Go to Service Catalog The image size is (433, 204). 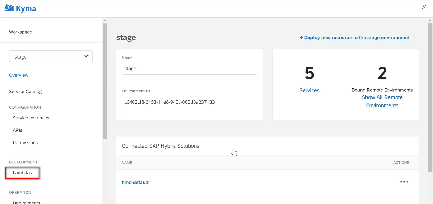[25, 92]
